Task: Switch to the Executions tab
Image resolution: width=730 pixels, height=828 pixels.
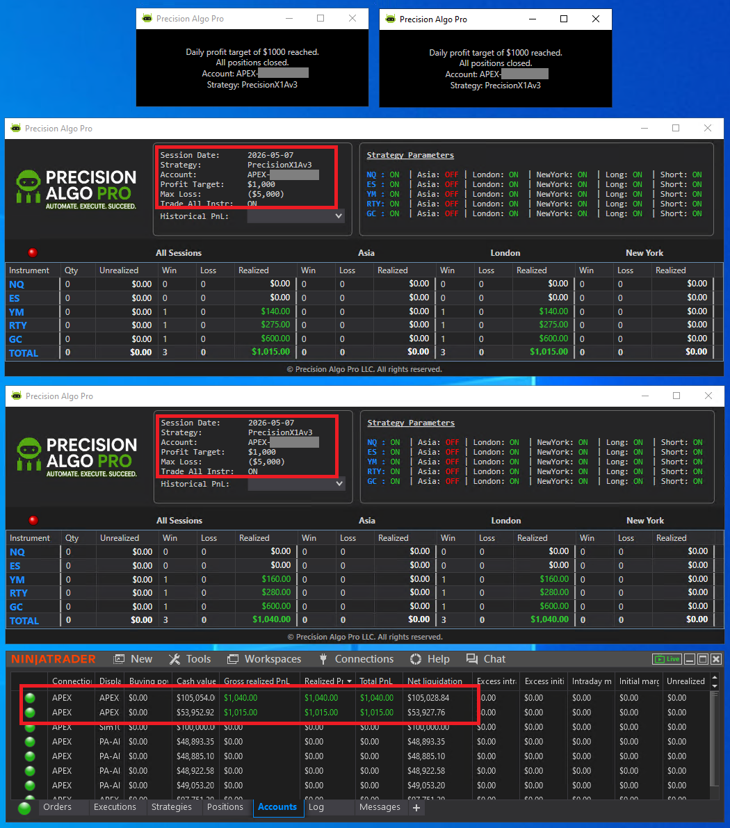Action: point(115,807)
